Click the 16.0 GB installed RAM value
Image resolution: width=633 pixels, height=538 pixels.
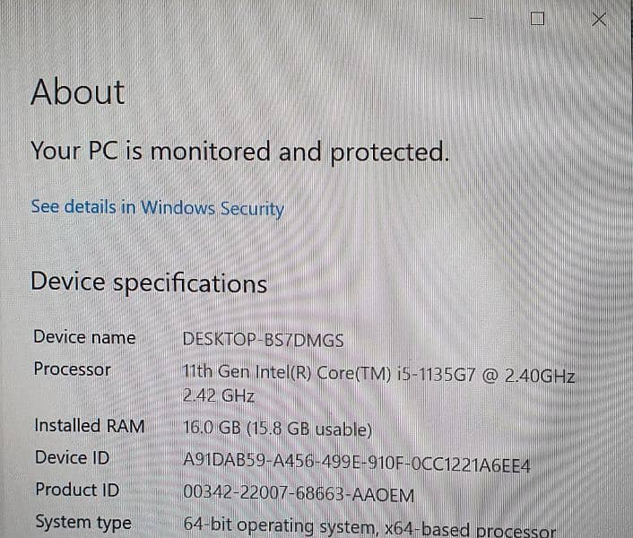click(277, 430)
